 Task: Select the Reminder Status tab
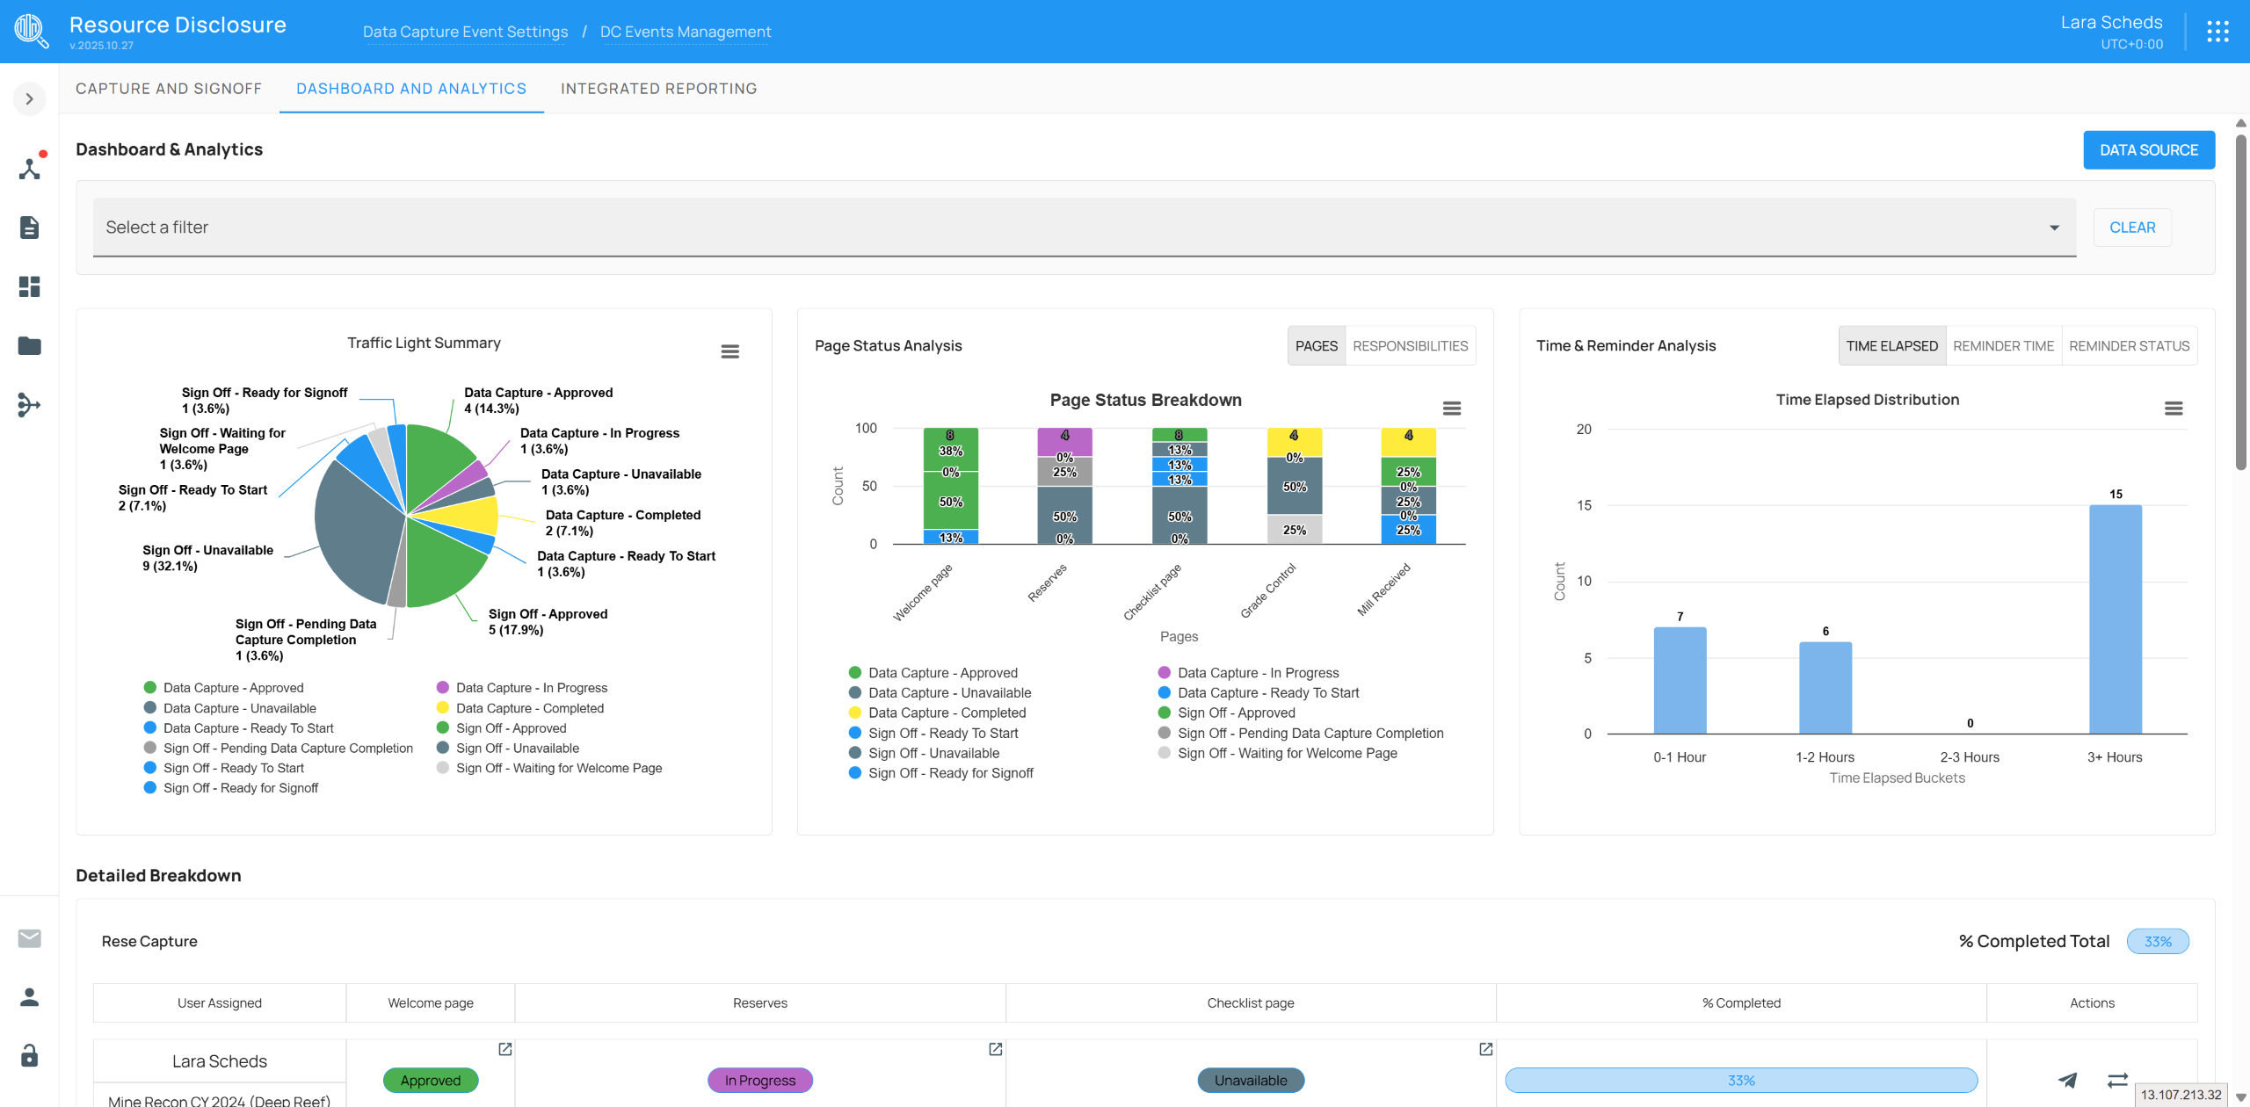[2129, 346]
